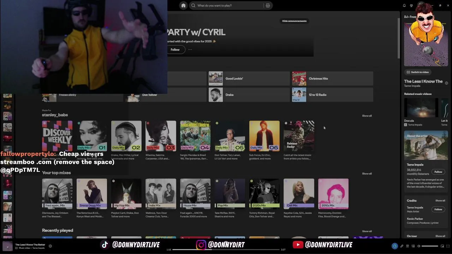Open the now-playing album art in bottom bar
This screenshot has width=452, height=254.
[x=7, y=246]
